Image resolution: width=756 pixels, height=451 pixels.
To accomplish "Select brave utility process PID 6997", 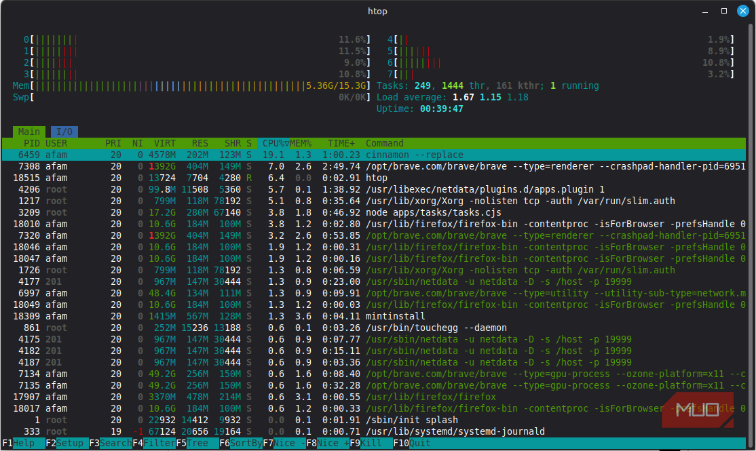I will click(374, 293).
